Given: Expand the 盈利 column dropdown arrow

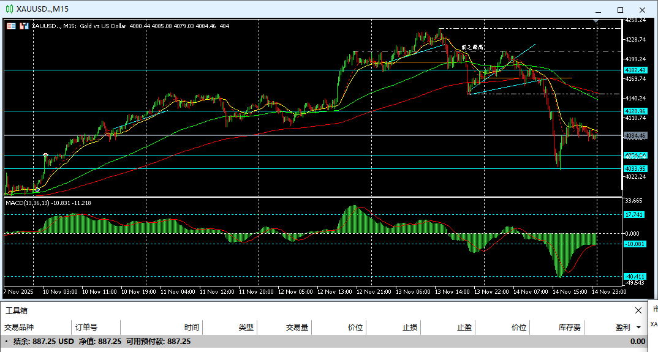Looking at the screenshot, I should pos(638,328).
